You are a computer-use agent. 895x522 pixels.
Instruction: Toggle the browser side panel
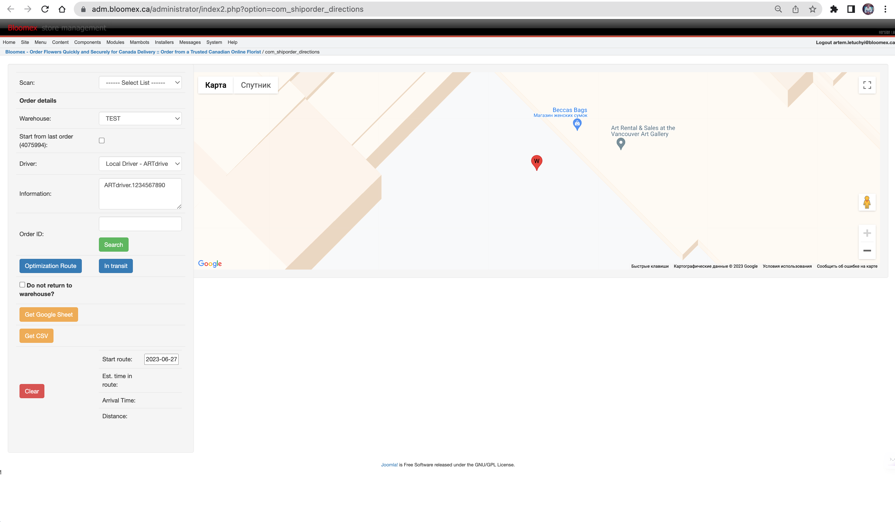click(x=851, y=9)
